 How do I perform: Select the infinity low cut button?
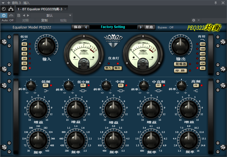[x=24, y=68]
